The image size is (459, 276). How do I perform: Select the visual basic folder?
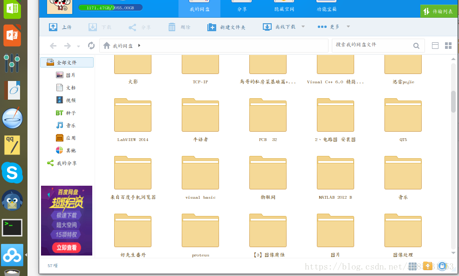click(200, 173)
